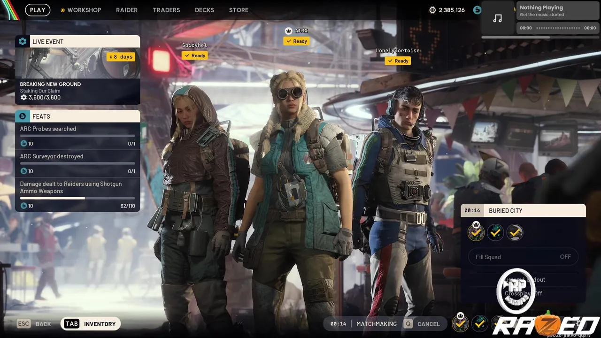Click the 8 days event timer badge
Screen dimensions: 601x338
point(121,57)
